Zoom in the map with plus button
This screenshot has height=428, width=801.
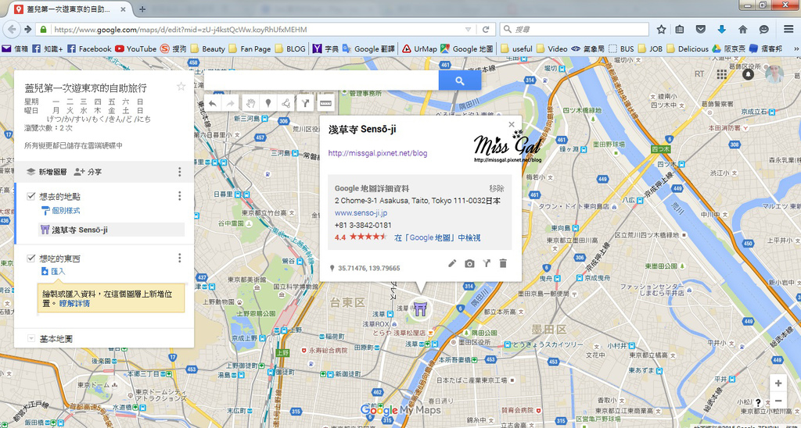[x=778, y=383]
